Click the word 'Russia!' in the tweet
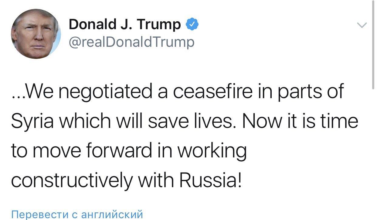377x220 pixels. [x=211, y=180]
